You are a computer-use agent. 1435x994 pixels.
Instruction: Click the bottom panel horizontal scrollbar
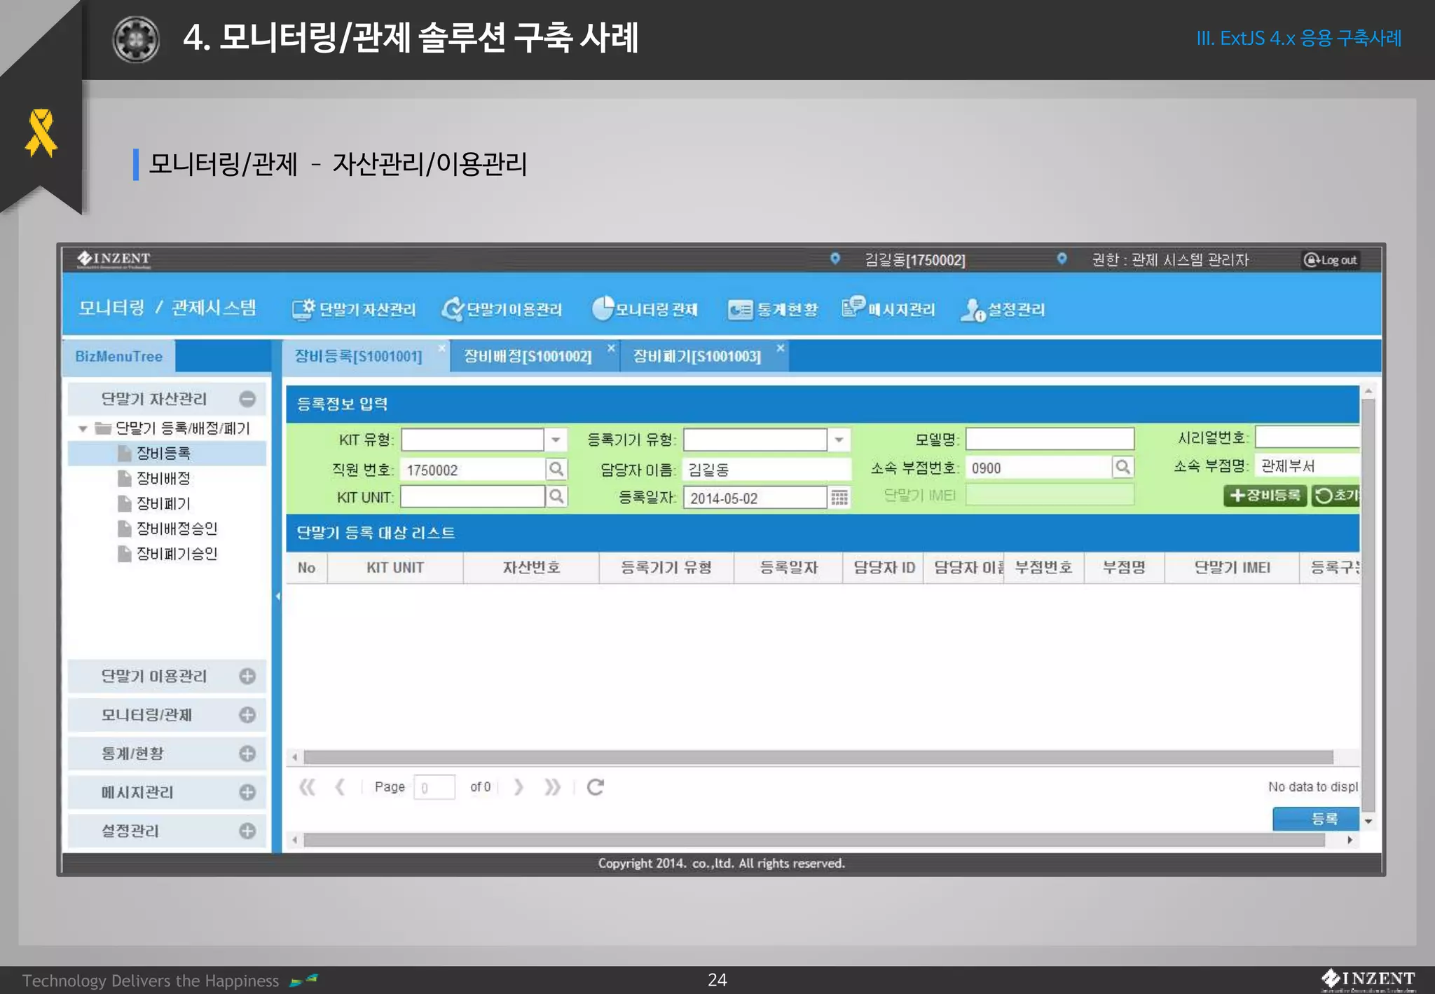click(813, 840)
